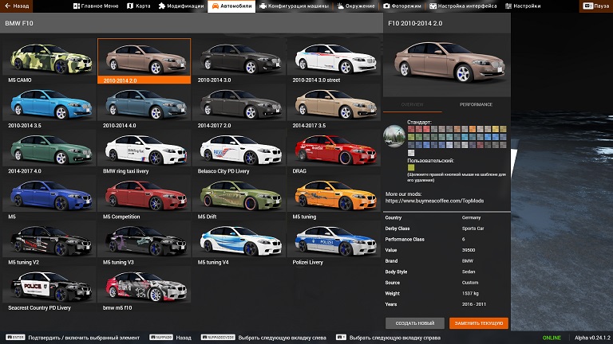Click СОЗДАТЬ НОВЫЙ button
The width and height of the screenshot is (613, 344).
[414, 323]
